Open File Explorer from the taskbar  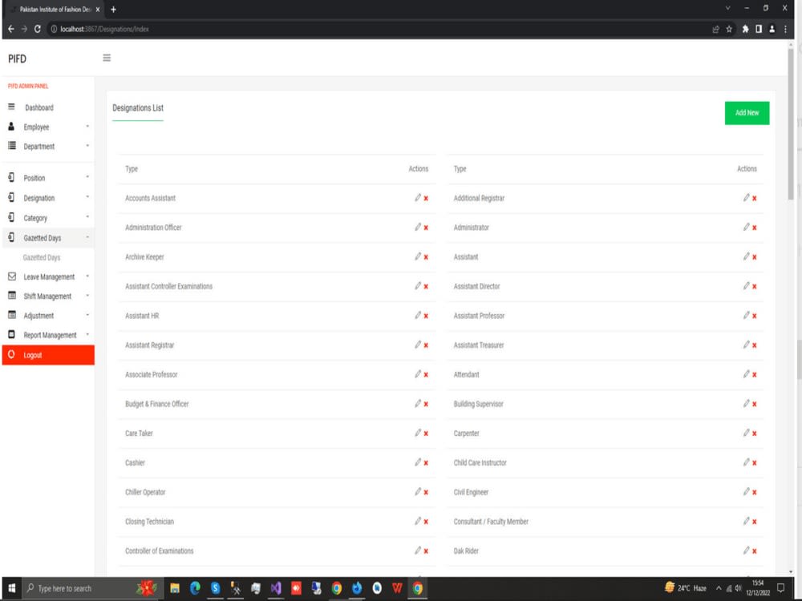[x=175, y=588]
